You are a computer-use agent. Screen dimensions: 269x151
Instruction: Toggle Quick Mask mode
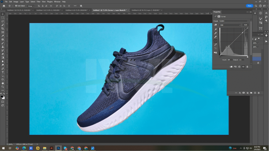3,102
